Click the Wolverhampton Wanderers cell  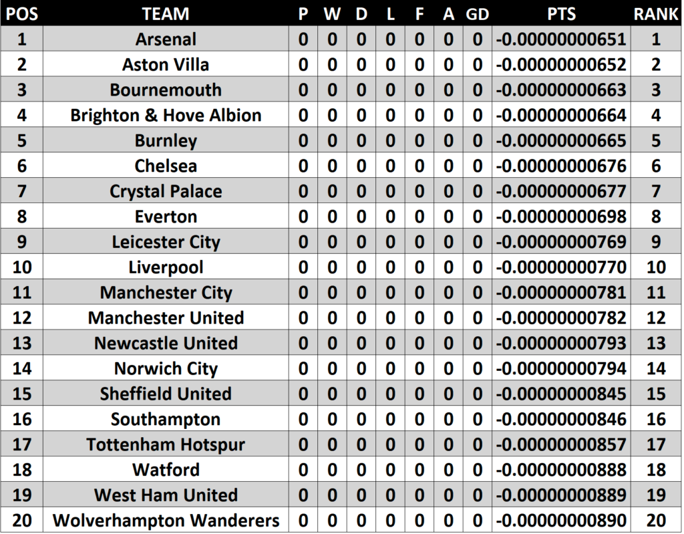point(166,520)
